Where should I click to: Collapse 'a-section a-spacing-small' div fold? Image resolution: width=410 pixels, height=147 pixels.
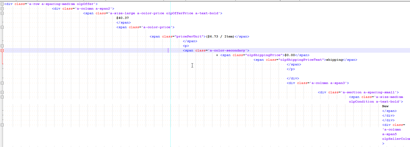(2, 92)
